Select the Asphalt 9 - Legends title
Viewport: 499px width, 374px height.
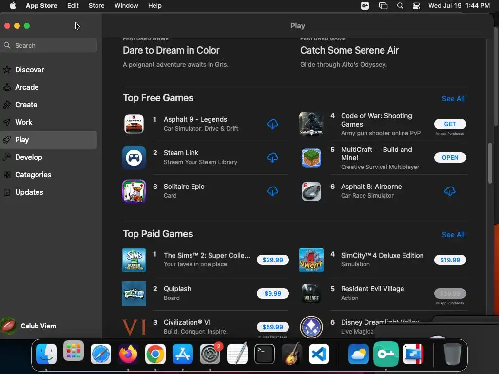pyautogui.click(x=195, y=119)
